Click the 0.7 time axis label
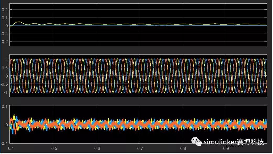Image resolution: width=273 pixels, height=154 pixels. pyautogui.click(x=140, y=148)
